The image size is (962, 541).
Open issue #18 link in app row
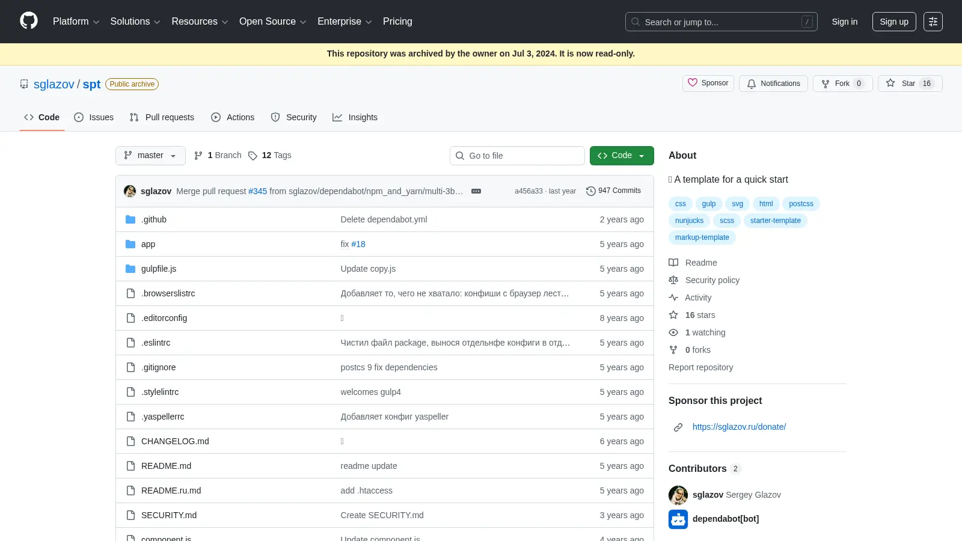coord(358,244)
